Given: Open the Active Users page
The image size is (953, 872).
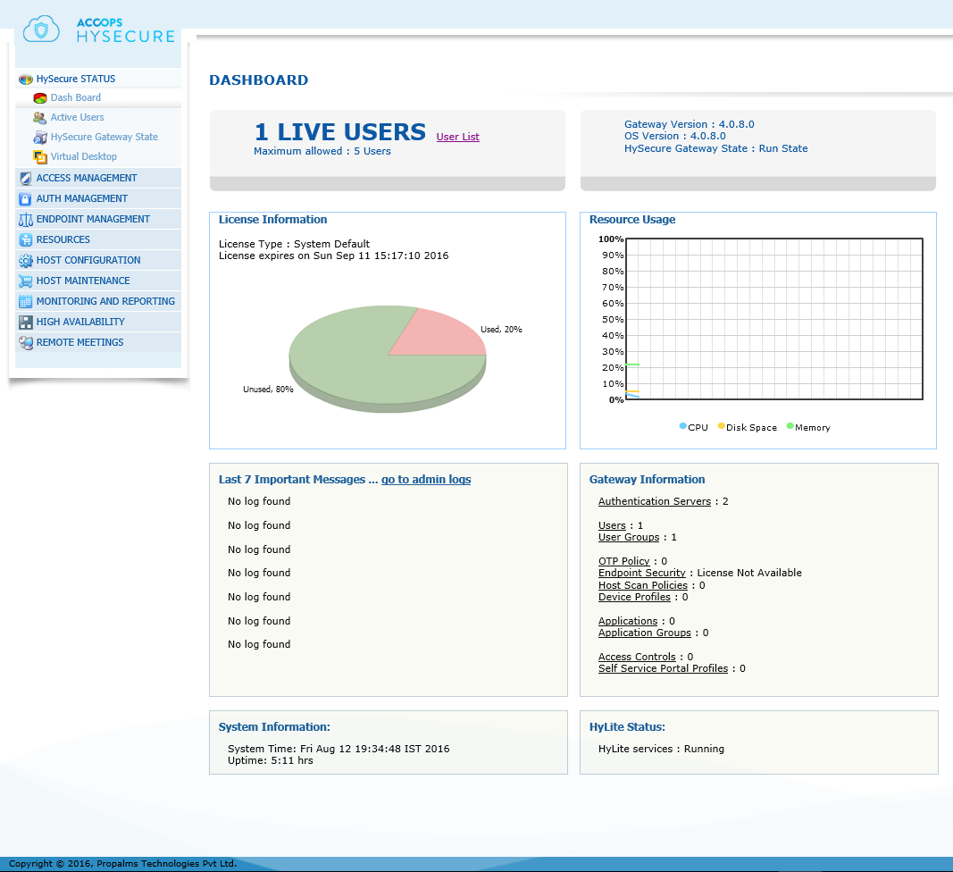Looking at the screenshot, I should 77,117.
